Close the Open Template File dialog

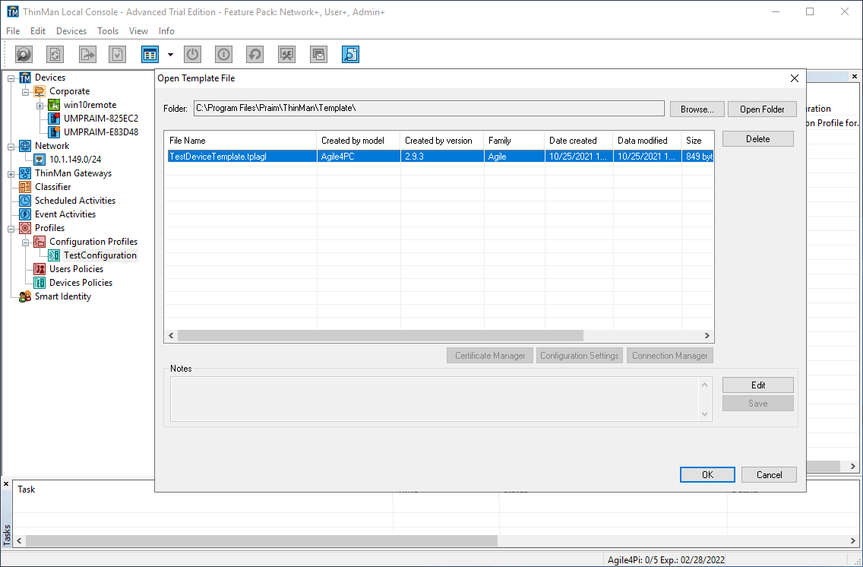click(794, 78)
